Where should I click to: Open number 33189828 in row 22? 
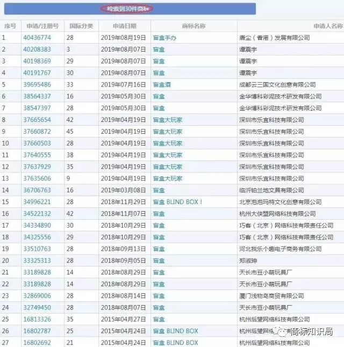pyautogui.click(x=37, y=284)
